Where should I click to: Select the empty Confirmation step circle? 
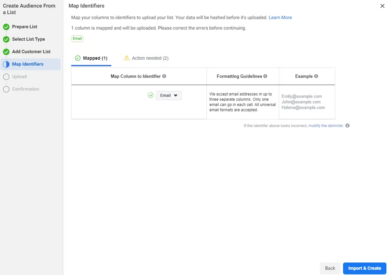pos(6,89)
